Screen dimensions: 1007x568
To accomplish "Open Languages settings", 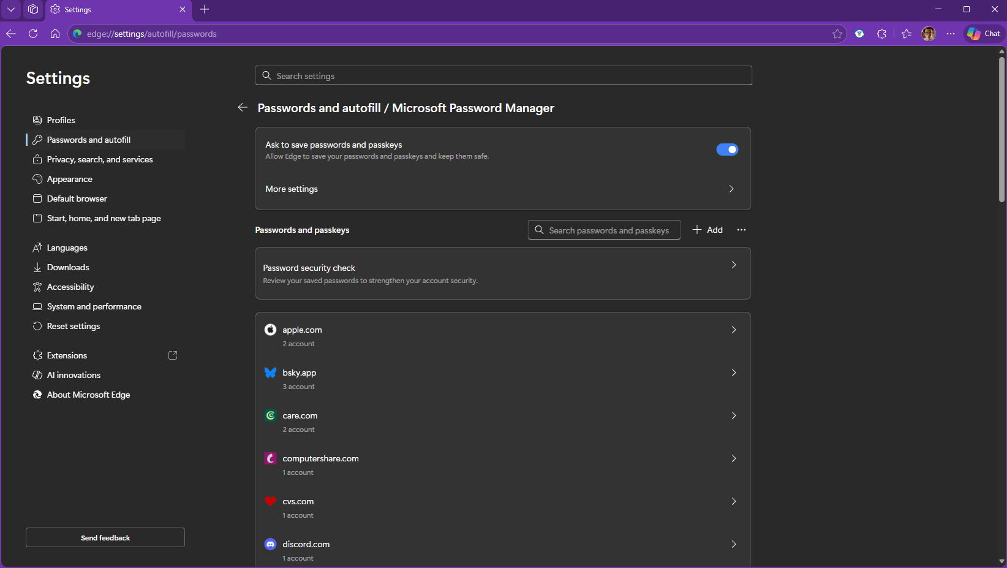I will click(x=105, y=248).
